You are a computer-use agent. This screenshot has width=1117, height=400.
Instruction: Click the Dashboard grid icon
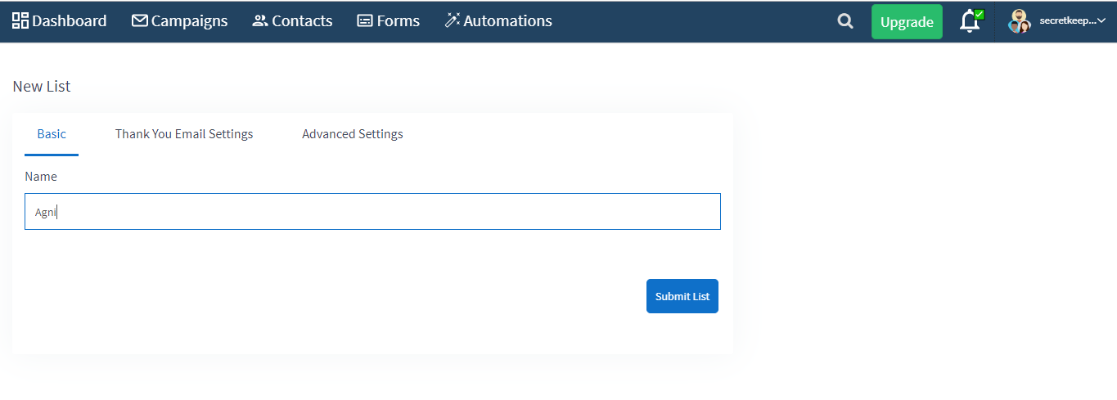pyautogui.click(x=20, y=20)
